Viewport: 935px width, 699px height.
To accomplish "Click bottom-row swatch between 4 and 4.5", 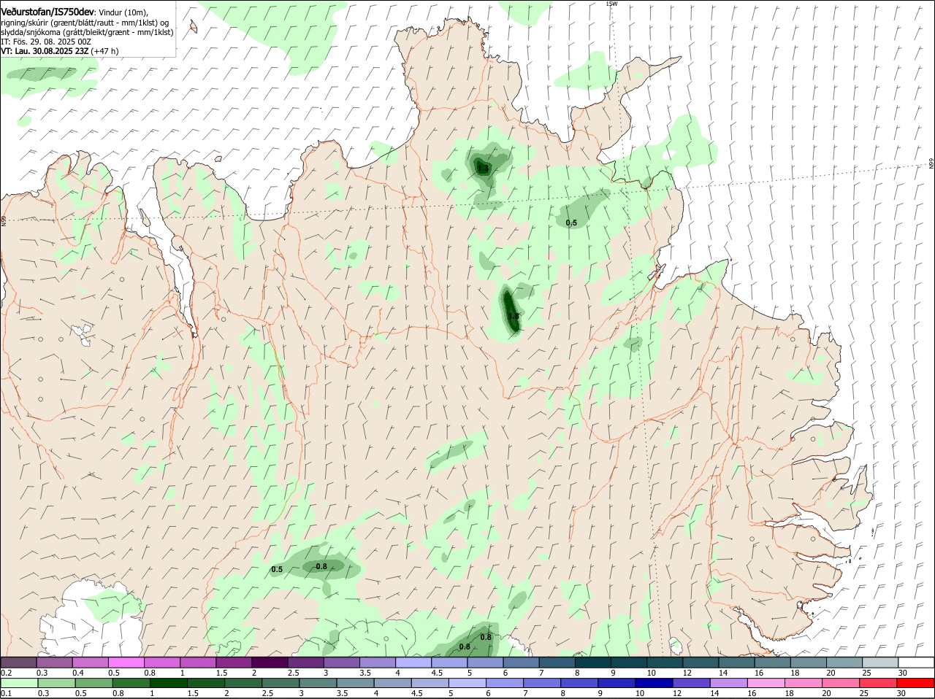I will (x=393, y=684).
